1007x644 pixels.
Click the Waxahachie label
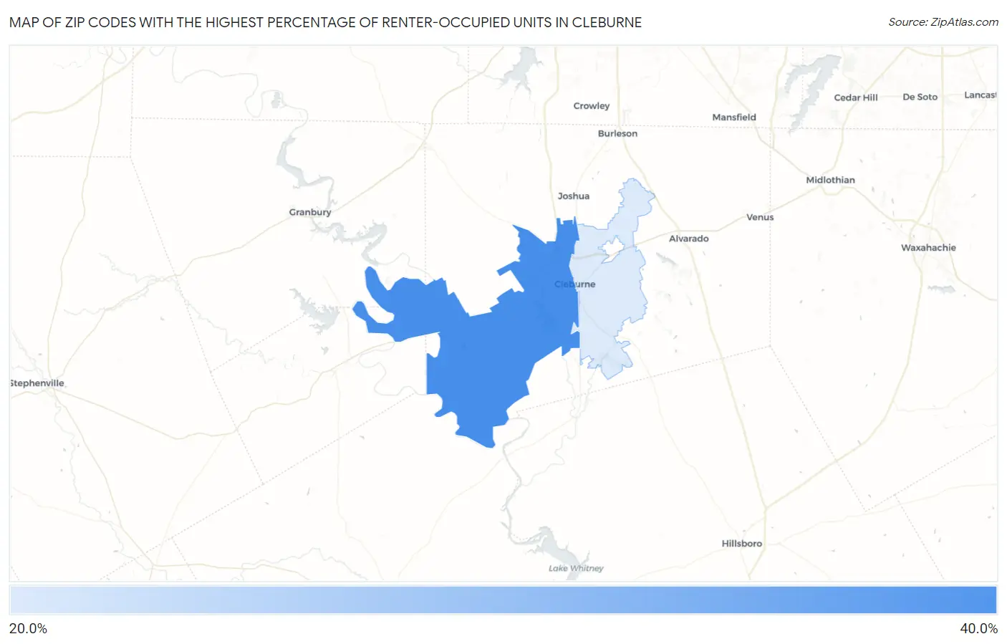pyautogui.click(x=928, y=247)
